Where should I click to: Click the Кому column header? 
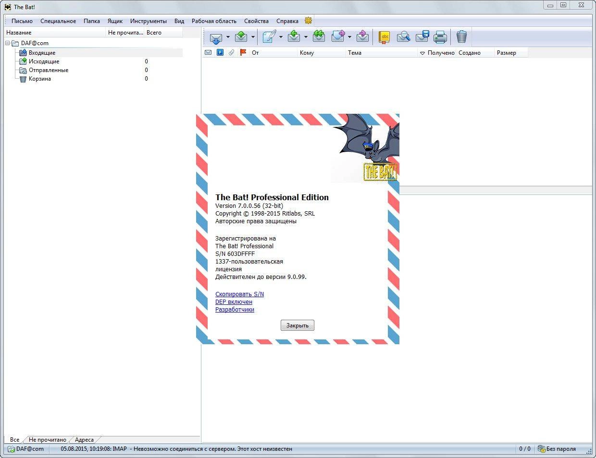pos(321,53)
